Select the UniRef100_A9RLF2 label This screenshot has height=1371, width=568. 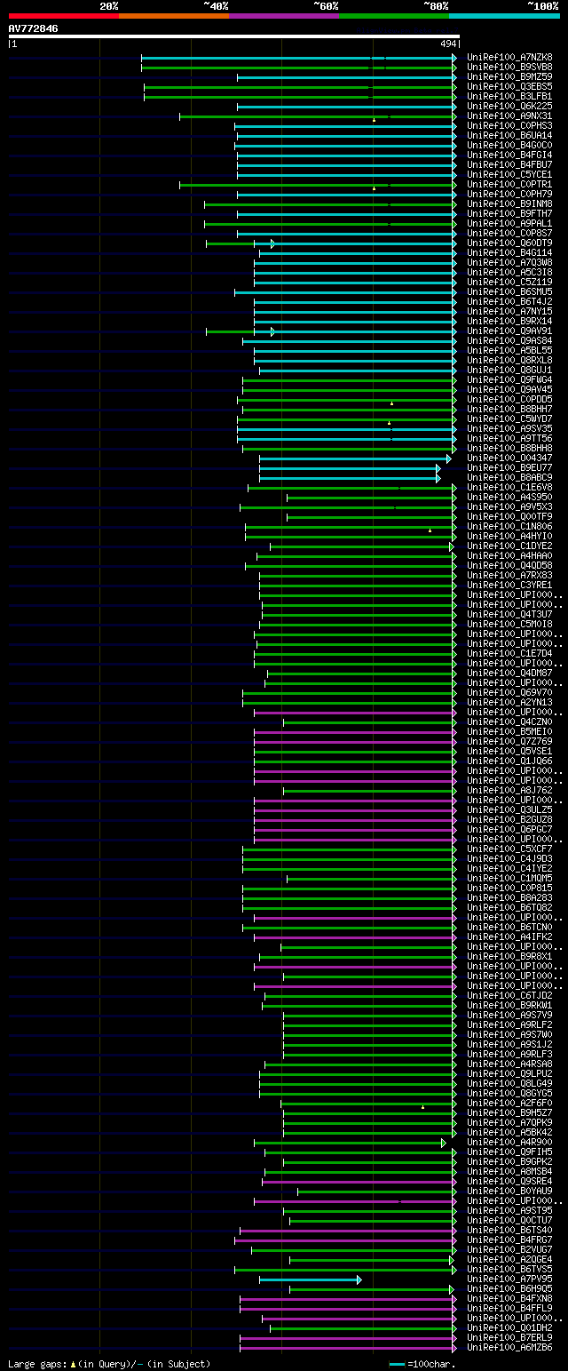pyautogui.click(x=510, y=1024)
